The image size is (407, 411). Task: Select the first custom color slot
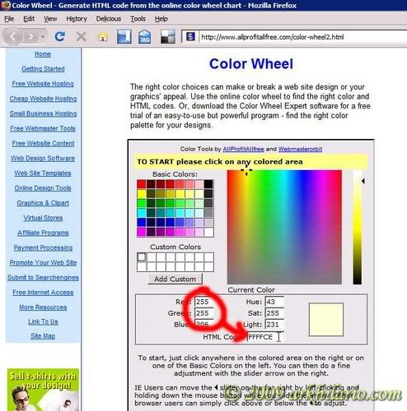[142, 257]
